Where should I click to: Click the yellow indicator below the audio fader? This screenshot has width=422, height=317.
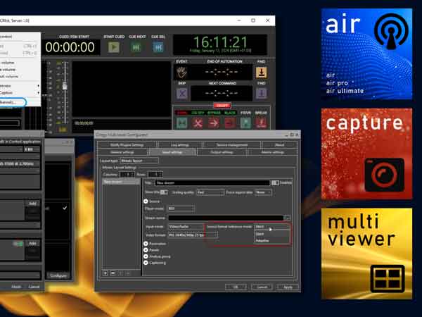click(x=63, y=130)
